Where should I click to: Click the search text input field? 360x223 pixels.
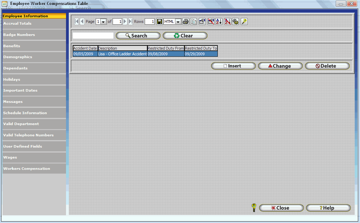93,36
